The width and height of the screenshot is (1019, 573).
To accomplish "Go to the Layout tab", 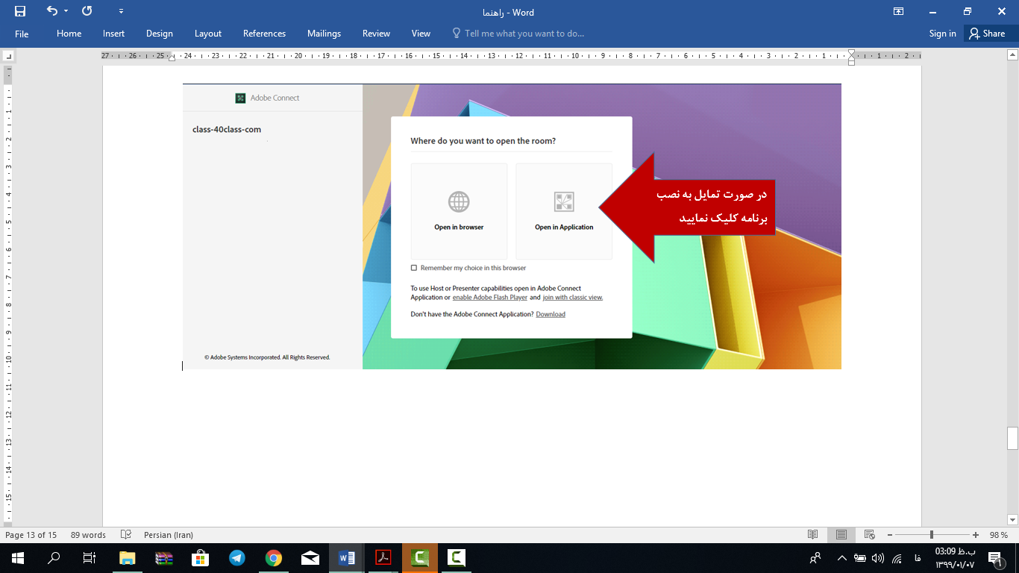I will (x=208, y=34).
